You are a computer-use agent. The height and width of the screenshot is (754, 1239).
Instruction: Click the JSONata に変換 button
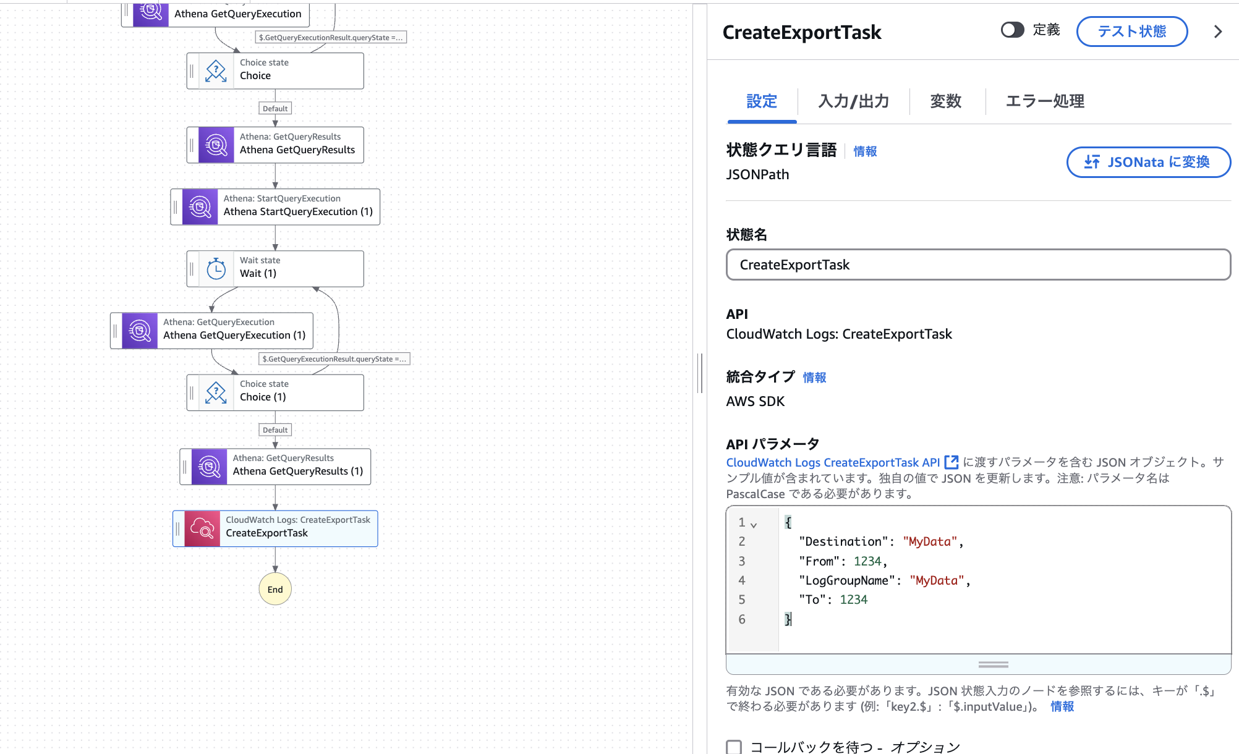point(1148,162)
